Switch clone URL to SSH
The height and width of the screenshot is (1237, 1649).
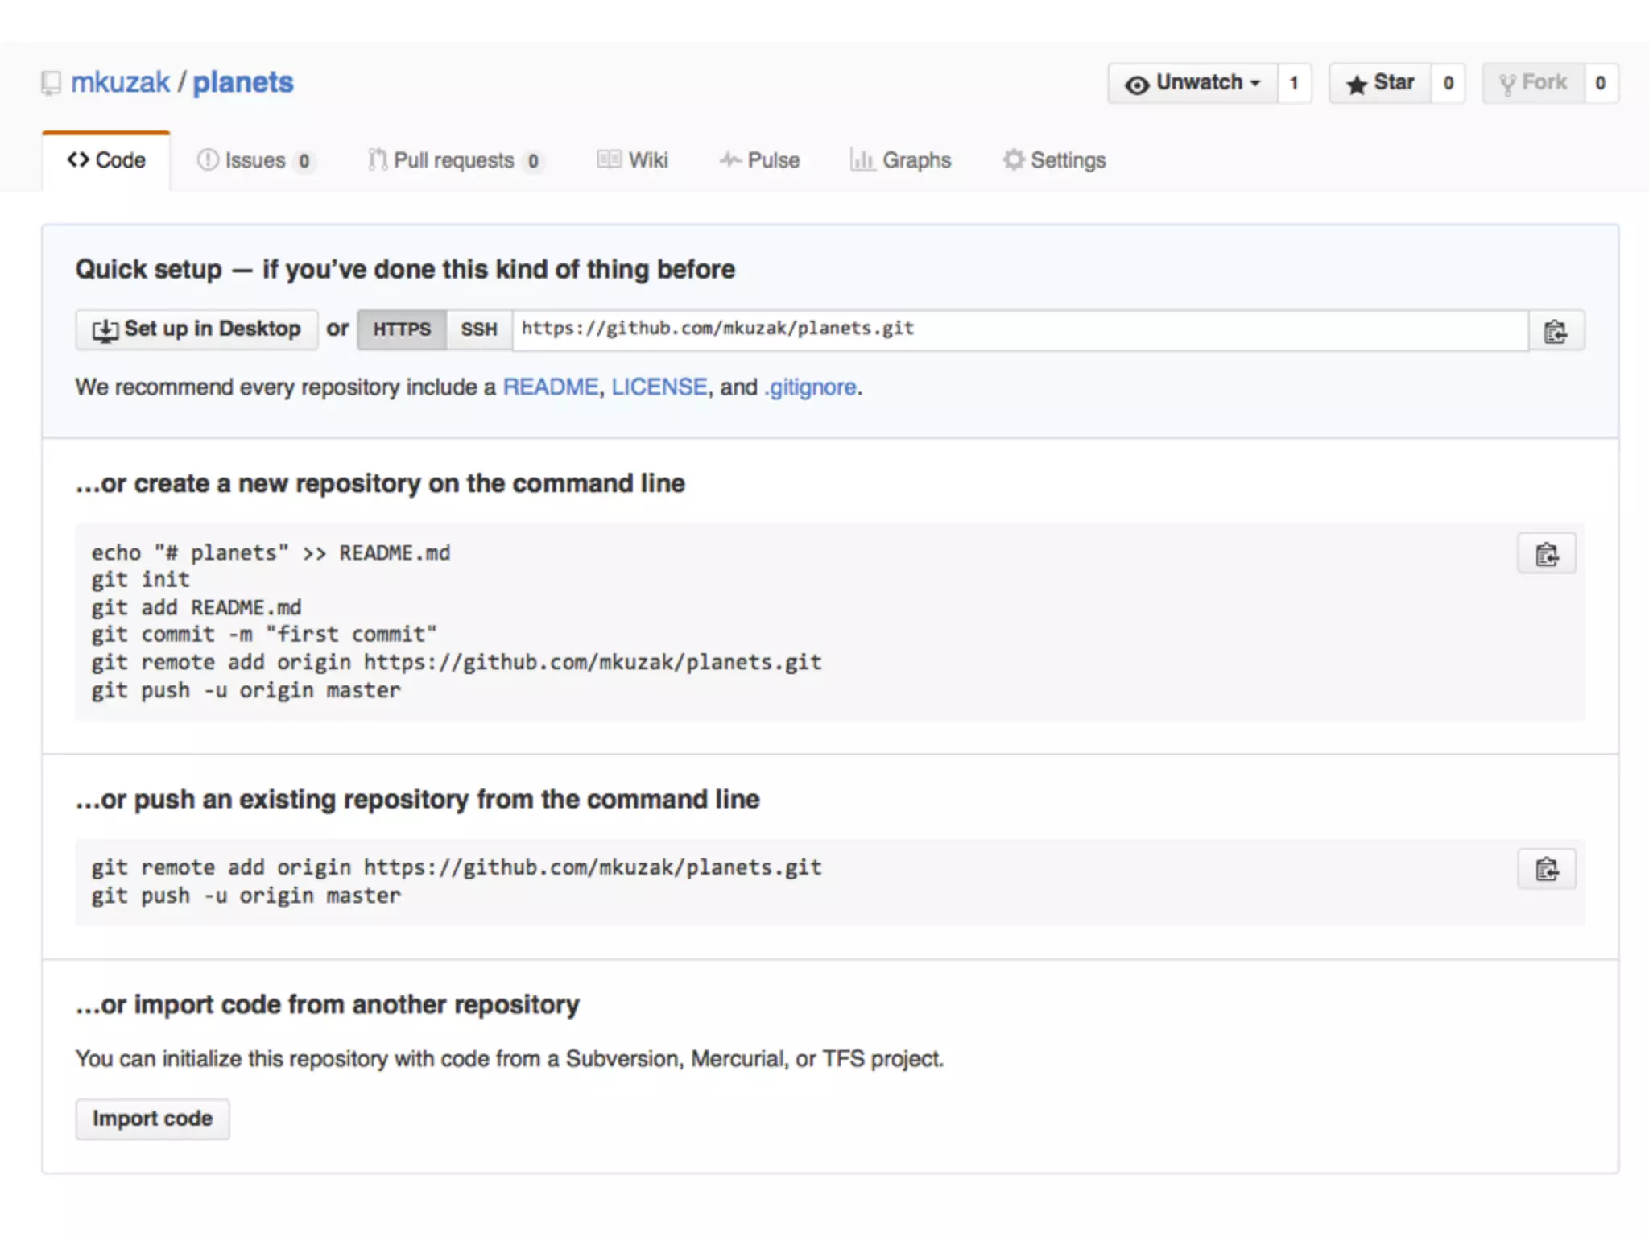479,329
